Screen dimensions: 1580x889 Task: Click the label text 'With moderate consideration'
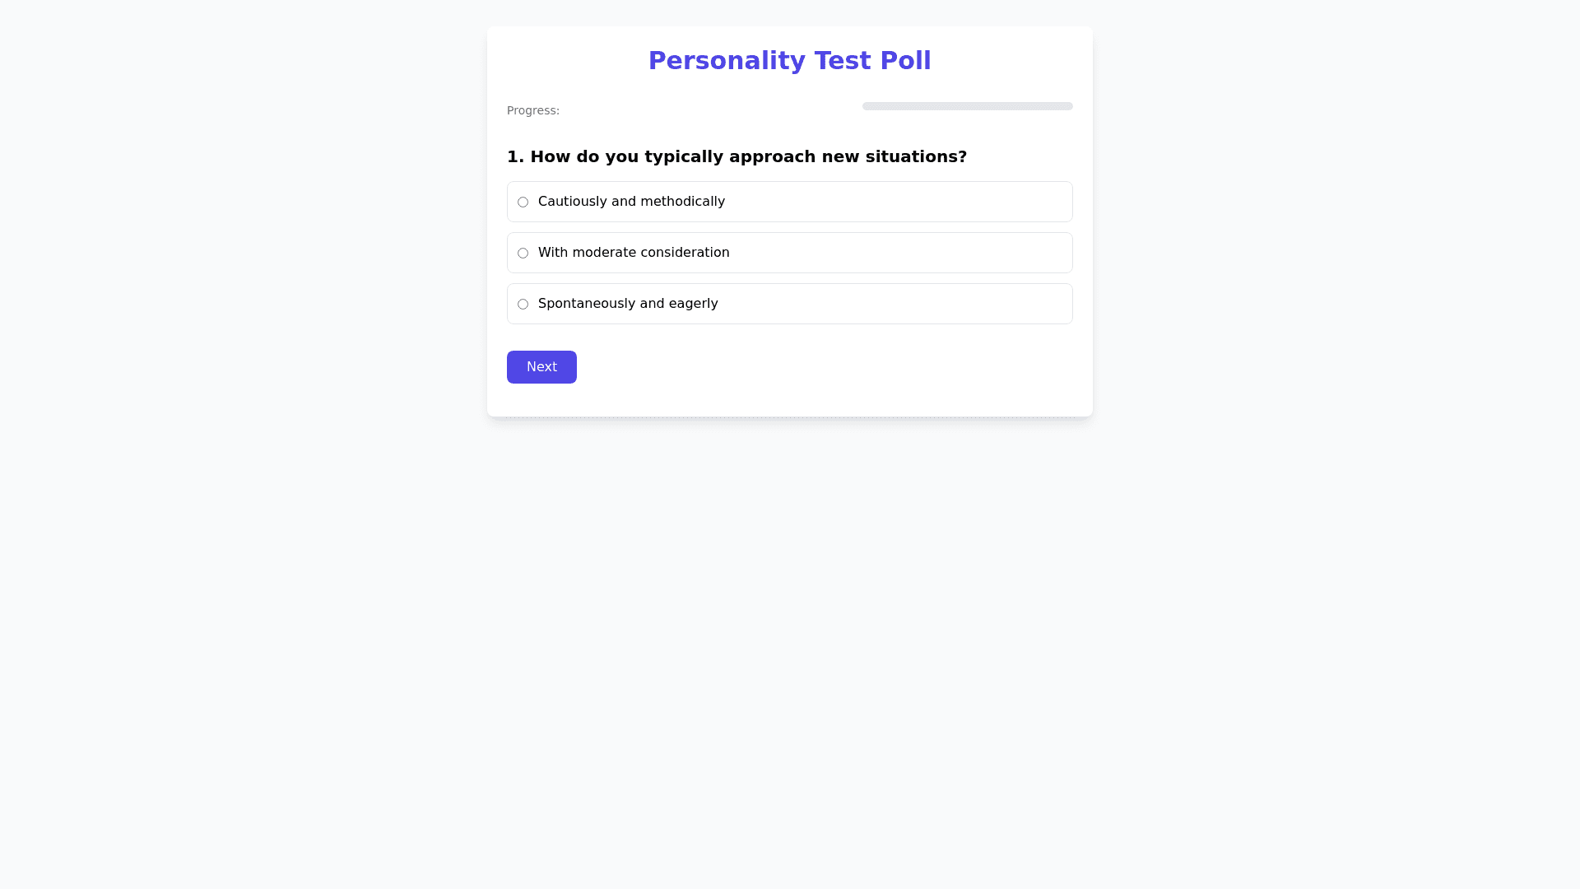634,253
